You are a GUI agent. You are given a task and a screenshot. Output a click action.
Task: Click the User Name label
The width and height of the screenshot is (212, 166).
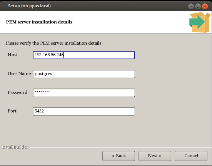tap(19, 74)
